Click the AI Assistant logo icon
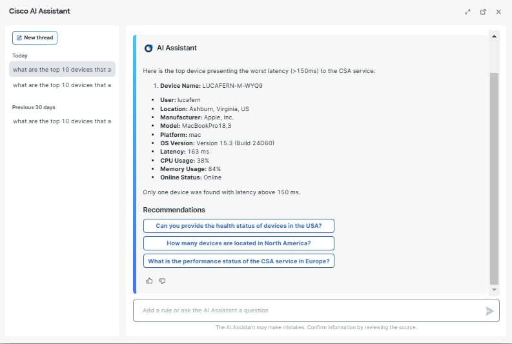512x344 pixels. point(148,48)
